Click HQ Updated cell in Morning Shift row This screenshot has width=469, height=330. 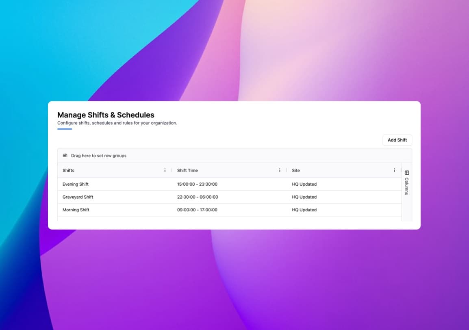click(x=304, y=210)
